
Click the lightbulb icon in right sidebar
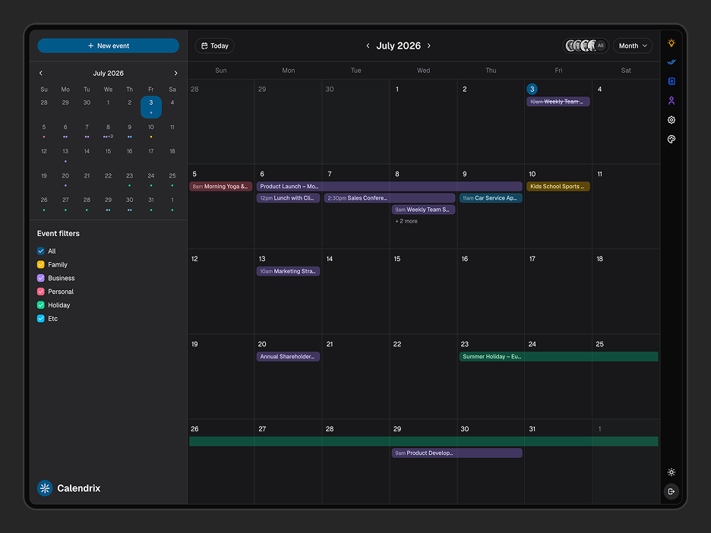pyautogui.click(x=671, y=43)
